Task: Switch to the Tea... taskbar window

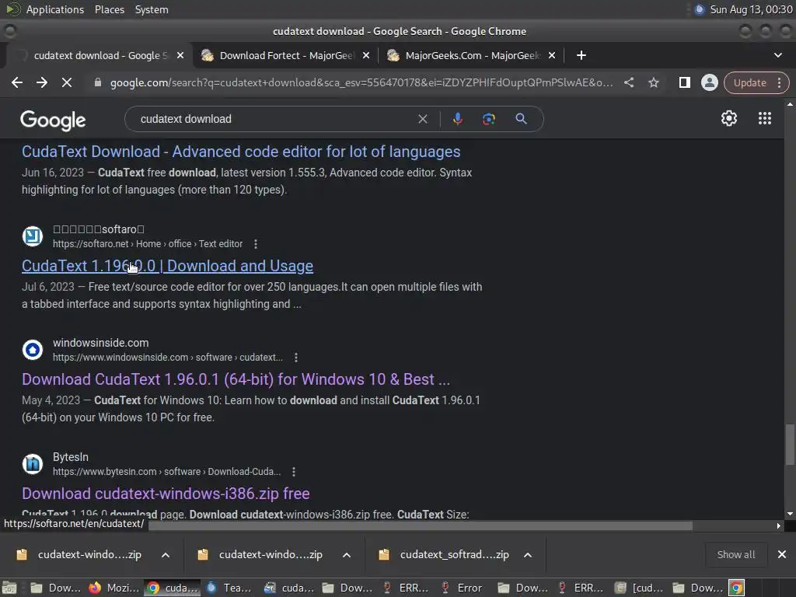Action: click(229, 588)
